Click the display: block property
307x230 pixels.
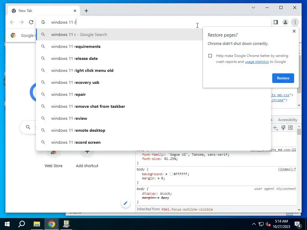coord(156,193)
